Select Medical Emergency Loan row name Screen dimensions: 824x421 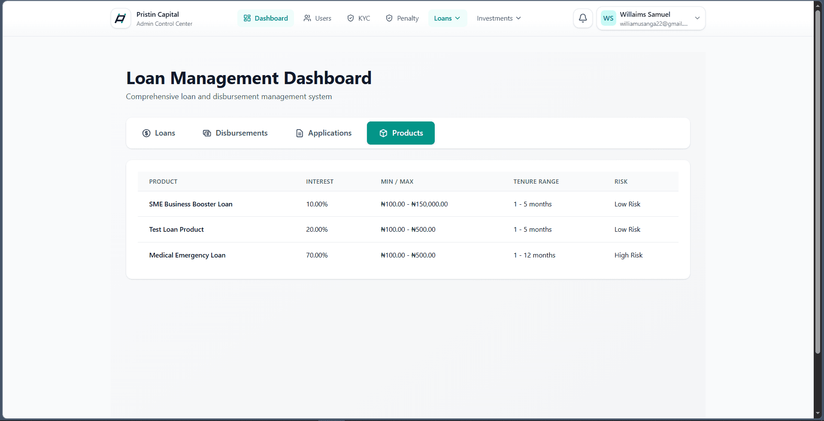(187, 255)
